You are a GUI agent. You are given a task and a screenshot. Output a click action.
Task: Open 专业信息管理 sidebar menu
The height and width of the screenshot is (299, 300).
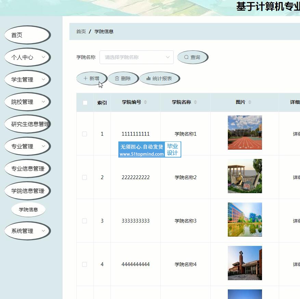[x=28, y=169]
